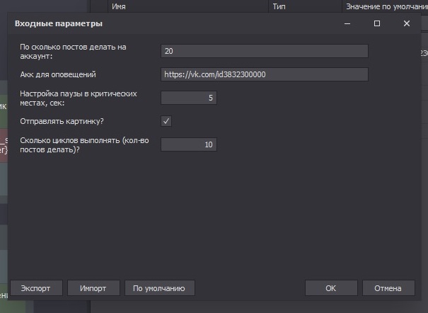Click the 'Отправлять картинку?' label text
428x313 pixels.
(x=62, y=121)
